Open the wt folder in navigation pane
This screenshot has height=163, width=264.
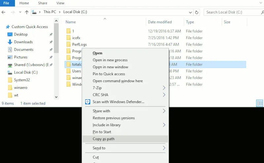16,95
